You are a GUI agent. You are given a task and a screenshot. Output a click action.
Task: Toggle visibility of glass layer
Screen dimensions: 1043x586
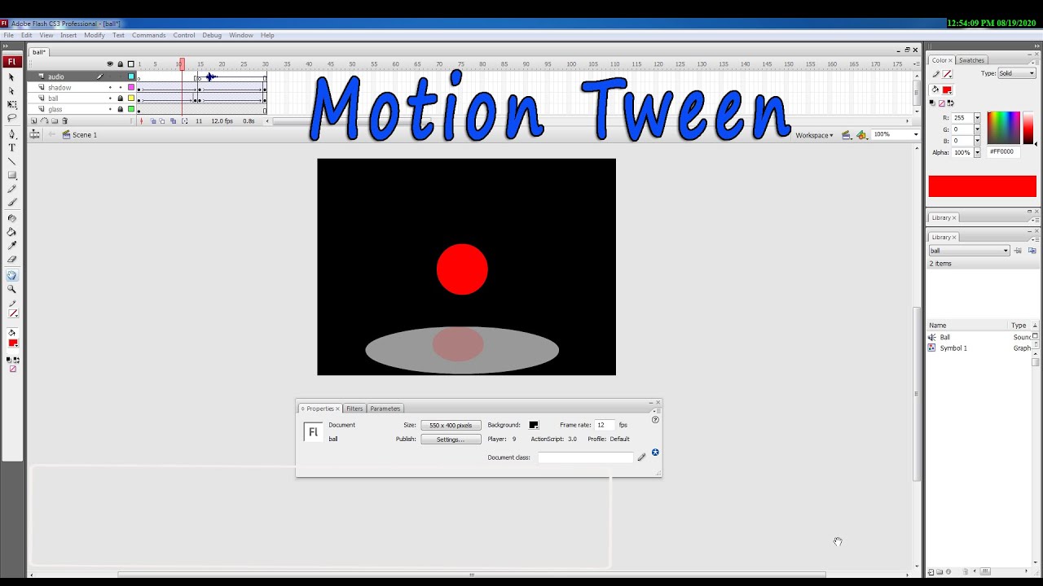tap(110, 109)
